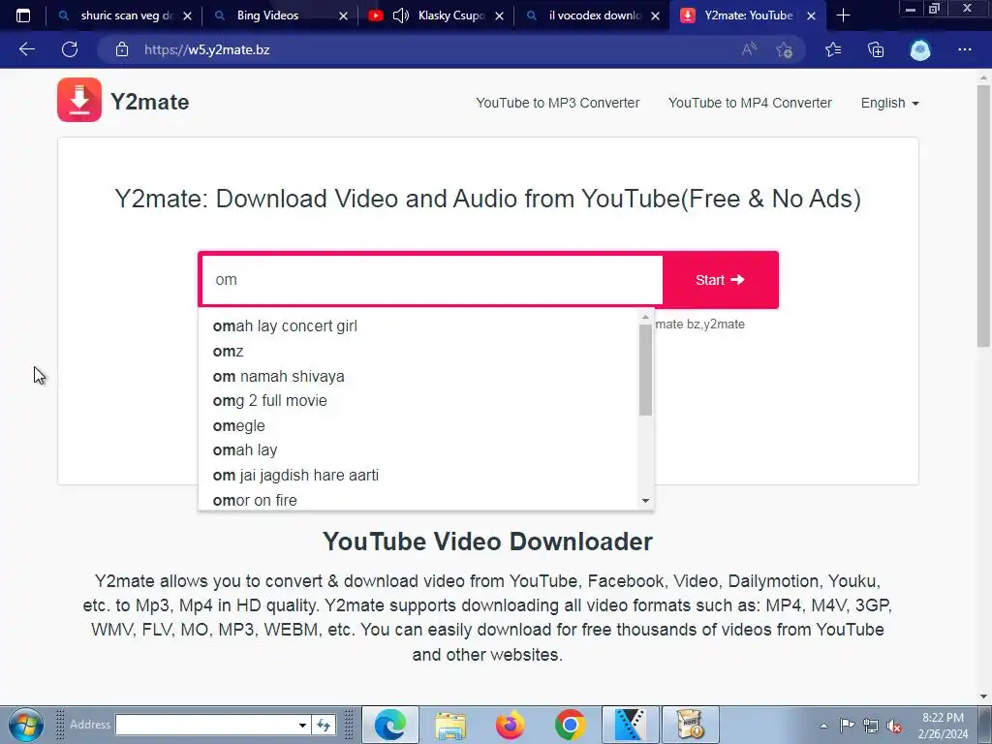Expand the English language dropdown
The width and height of the screenshot is (992, 744).
point(889,103)
